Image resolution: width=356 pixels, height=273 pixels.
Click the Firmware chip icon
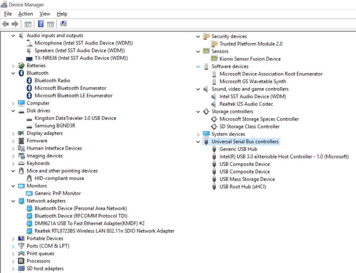coord(21,141)
